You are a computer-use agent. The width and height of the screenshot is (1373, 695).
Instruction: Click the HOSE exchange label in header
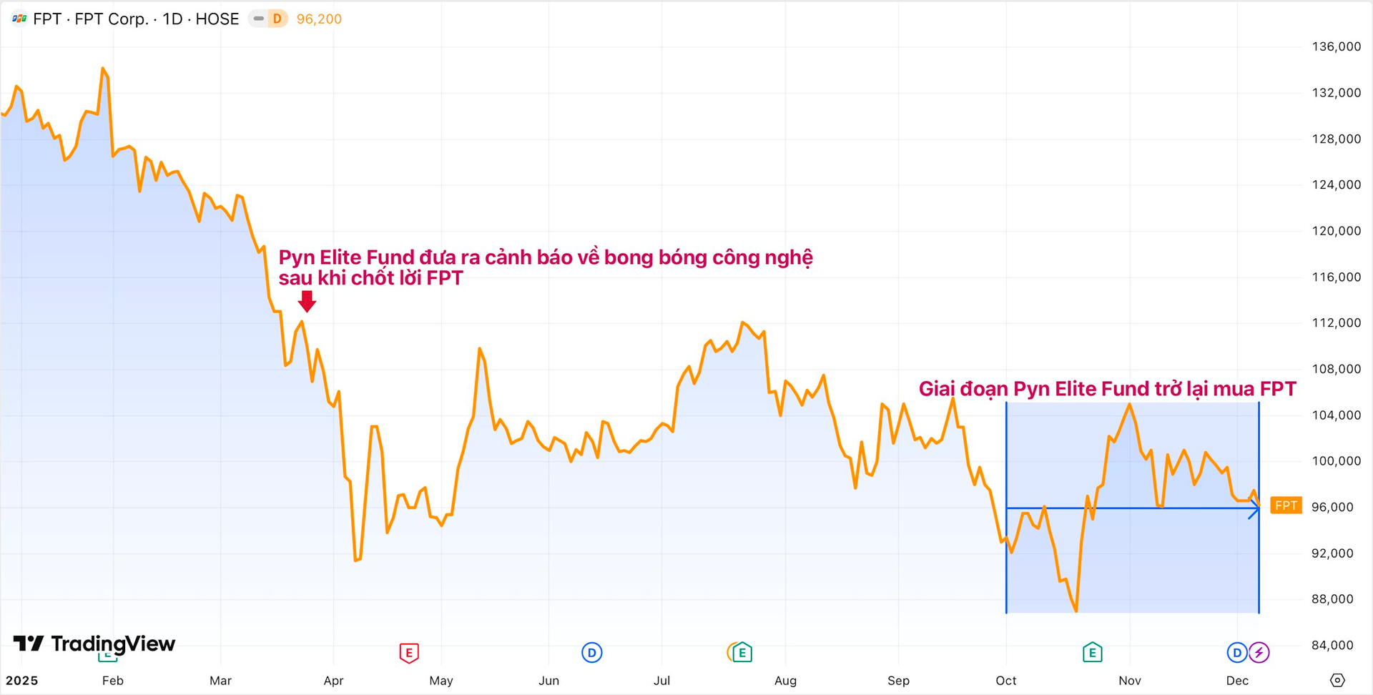(x=217, y=19)
